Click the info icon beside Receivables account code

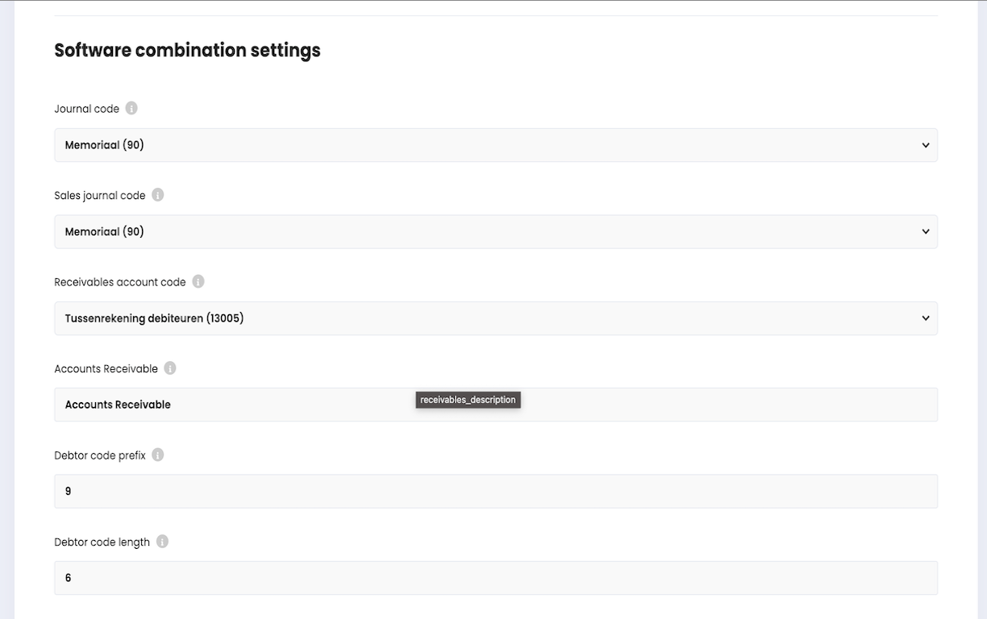click(198, 281)
